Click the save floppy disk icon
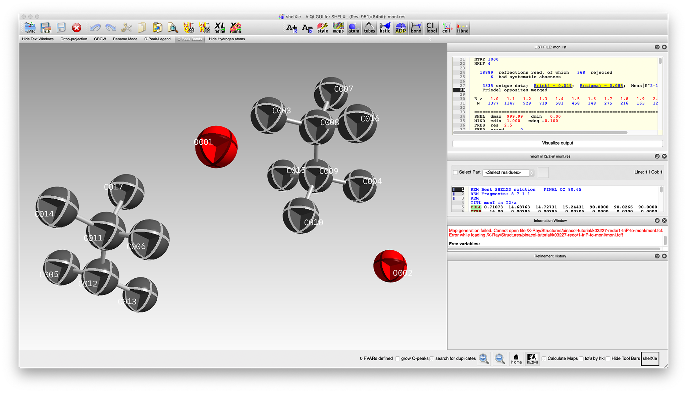This screenshot has width=687, height=393. [x=61, y=28]
